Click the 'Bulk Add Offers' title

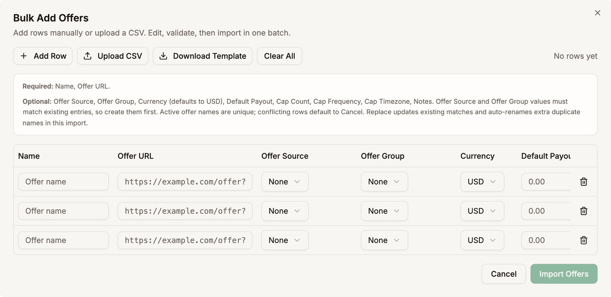51,18
